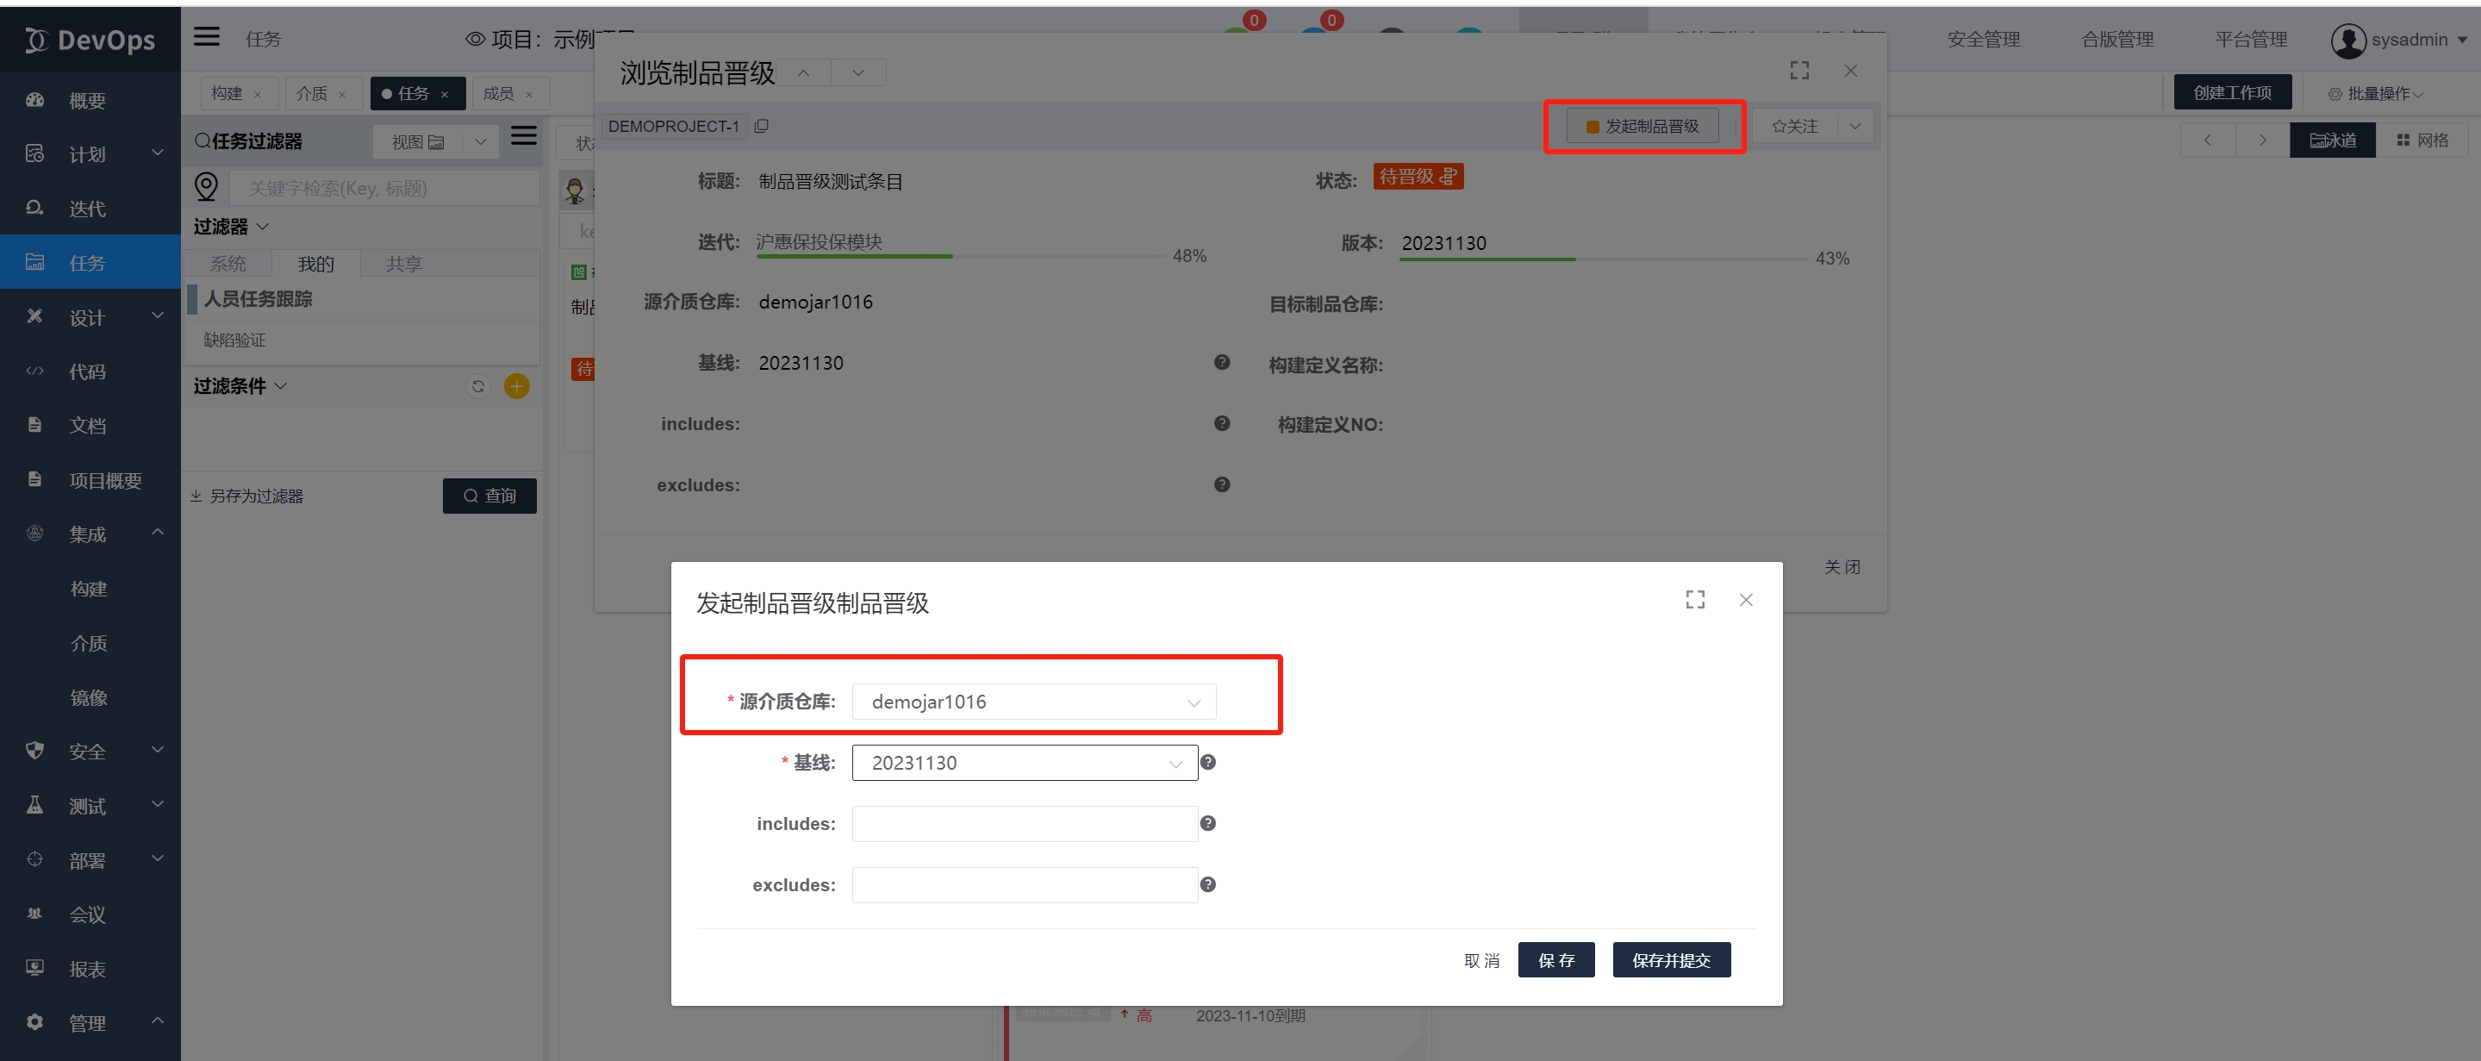Switch to the 共享 filter tab

click(403, 263)
